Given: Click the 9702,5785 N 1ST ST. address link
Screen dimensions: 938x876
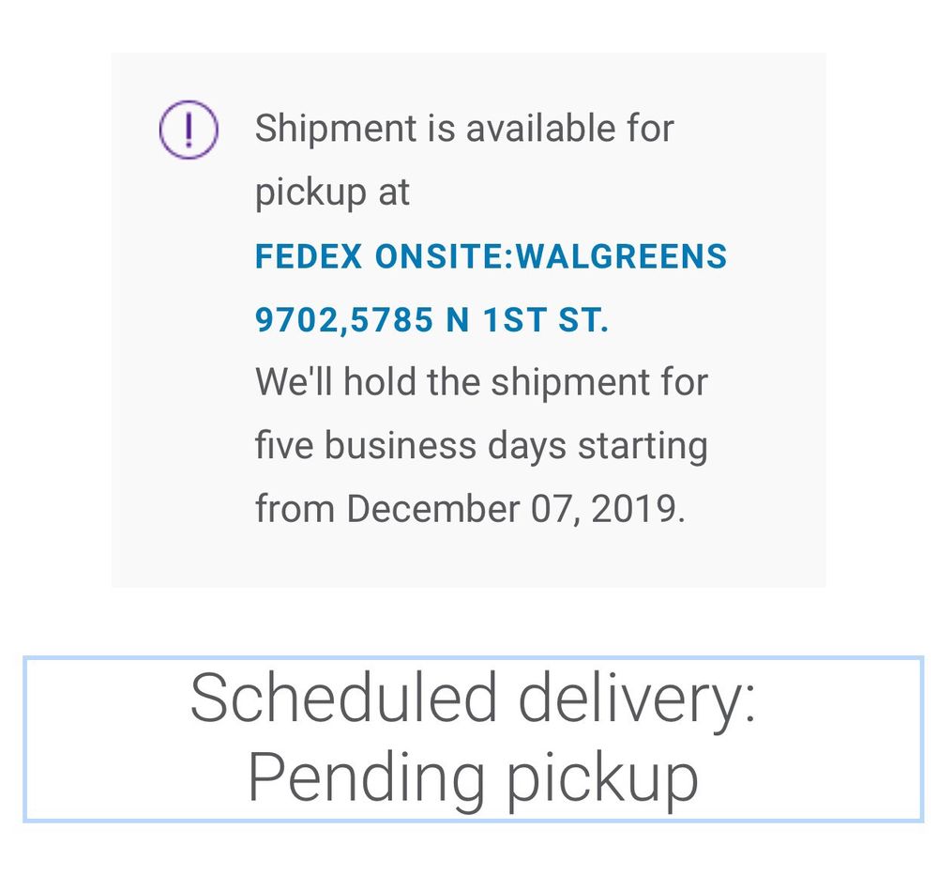Looking at the screenshot, I should (x=431, y=320).
